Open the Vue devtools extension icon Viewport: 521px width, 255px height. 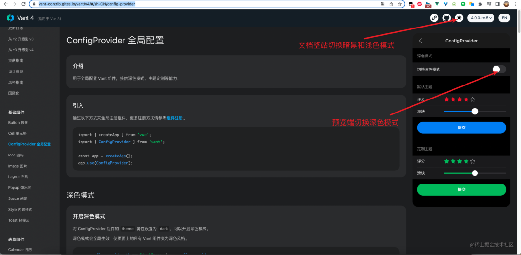pyautogui.click(x=437, y=4)
